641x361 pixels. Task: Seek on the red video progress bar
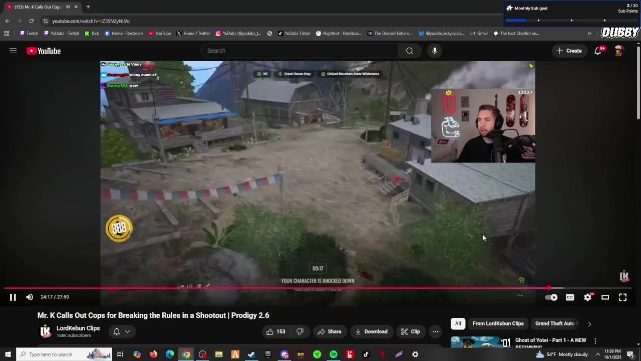pyautogui.click(x=318, y=288)
